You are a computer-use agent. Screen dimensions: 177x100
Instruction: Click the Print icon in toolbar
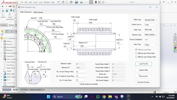[x=81, y=2]
